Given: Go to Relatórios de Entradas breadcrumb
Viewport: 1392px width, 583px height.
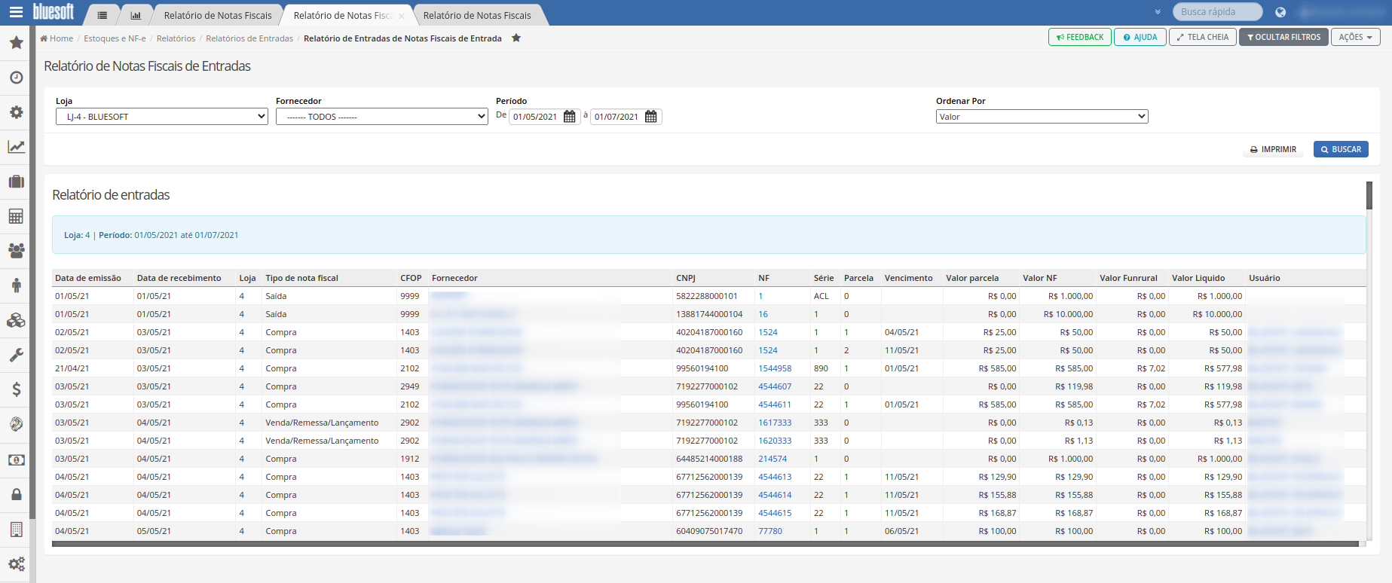Looking at the screenshot, I should click(x=249, y=38).
